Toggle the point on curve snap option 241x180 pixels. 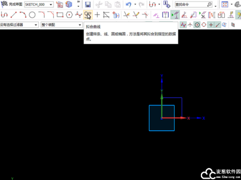(x=217, y=25)
